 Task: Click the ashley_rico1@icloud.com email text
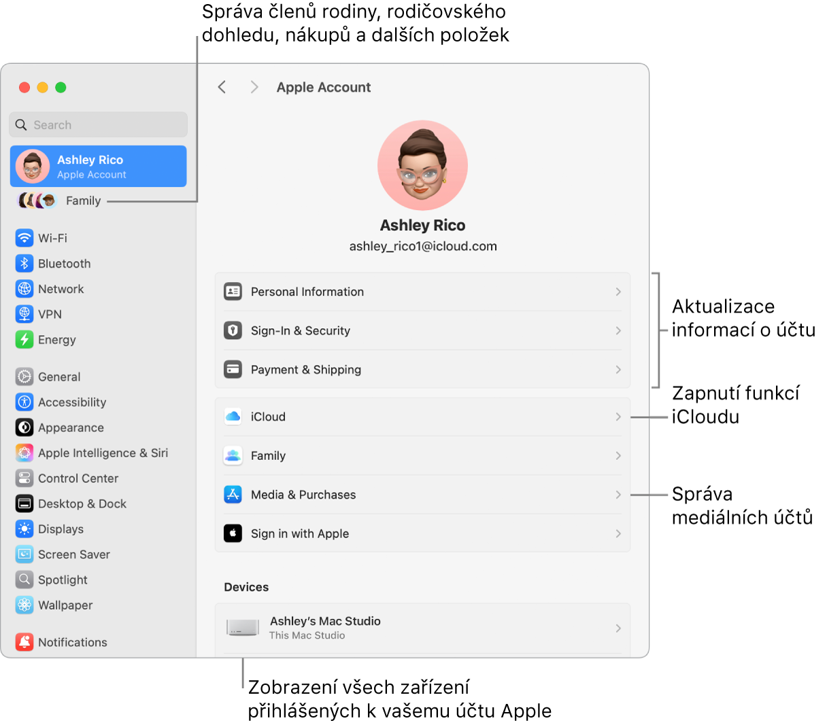423,247
